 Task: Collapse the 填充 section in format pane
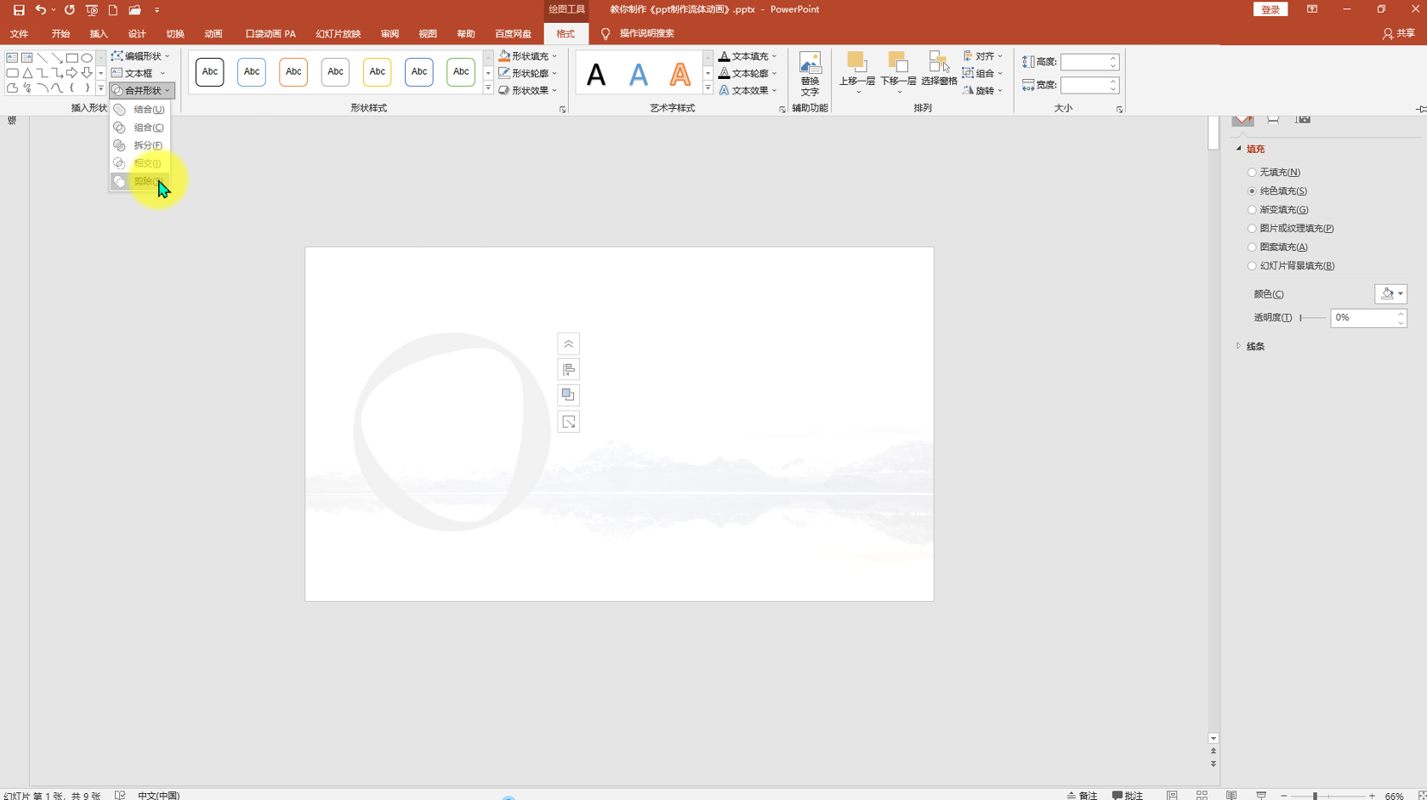(x=1250, y=149)
